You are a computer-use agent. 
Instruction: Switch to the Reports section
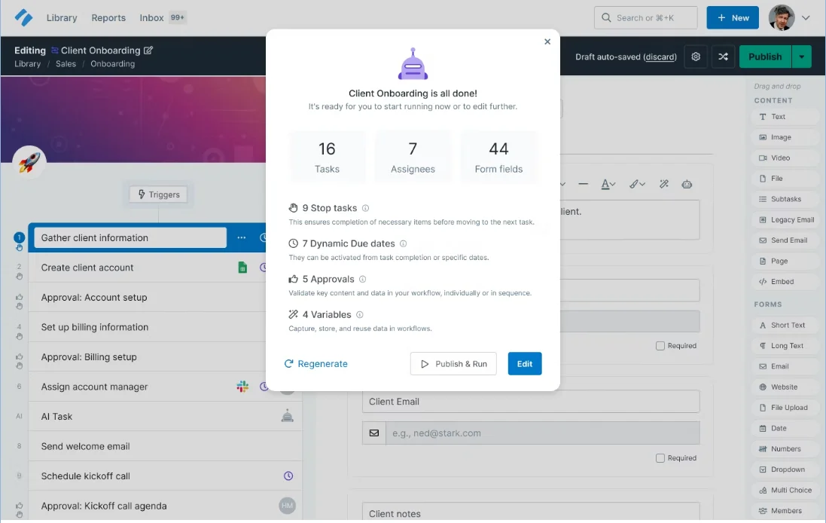click(108, 17)
